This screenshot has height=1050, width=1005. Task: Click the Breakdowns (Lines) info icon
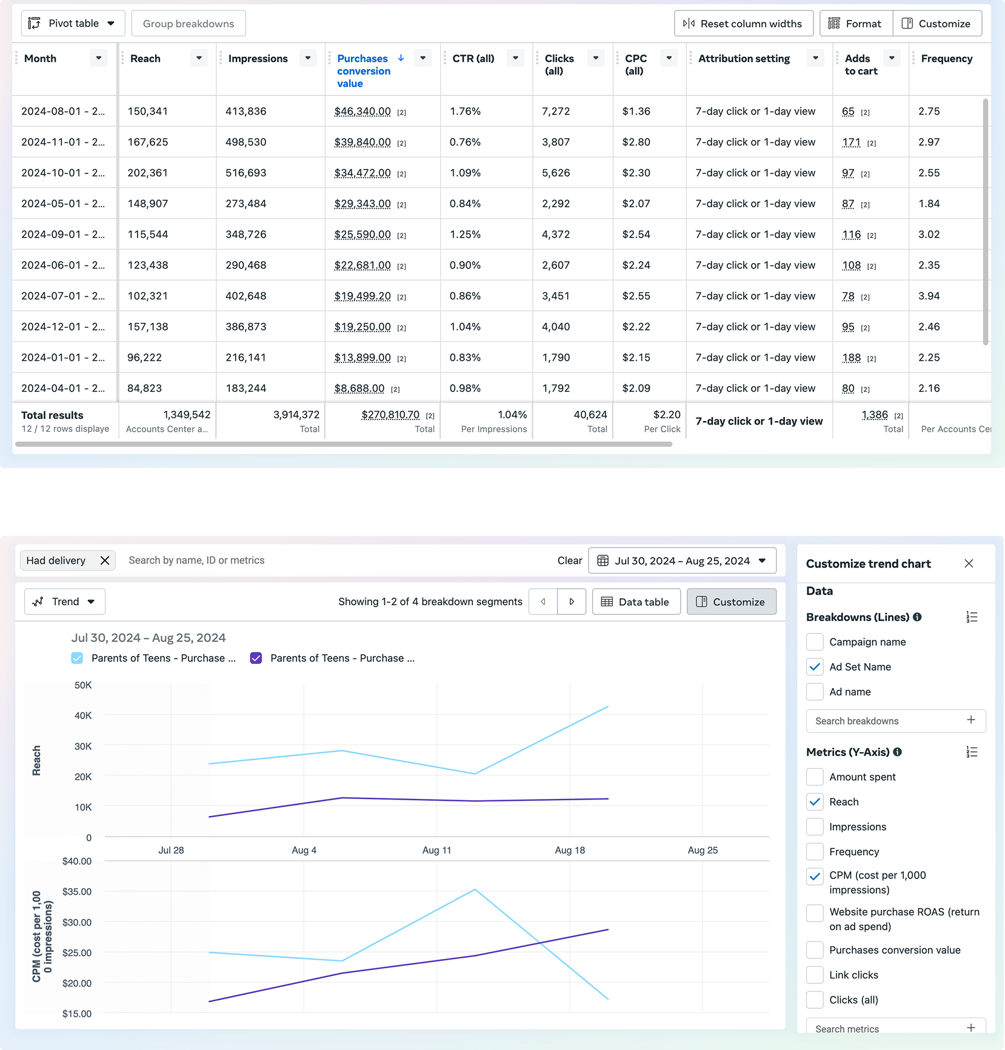pyautogui.click(x=917, y=617)
